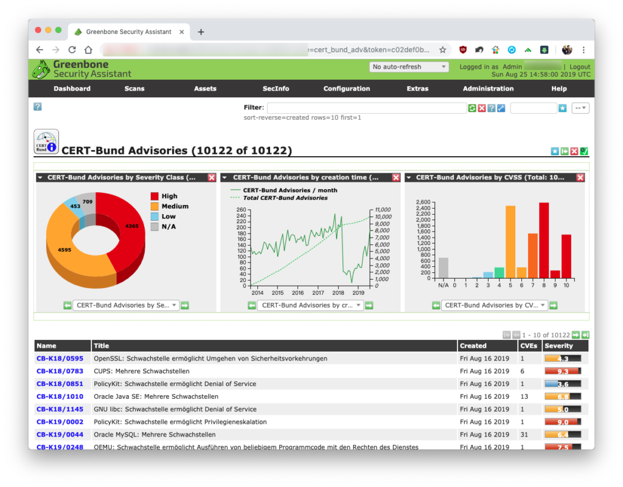Click the green last page arrow above table

[585, 335]
